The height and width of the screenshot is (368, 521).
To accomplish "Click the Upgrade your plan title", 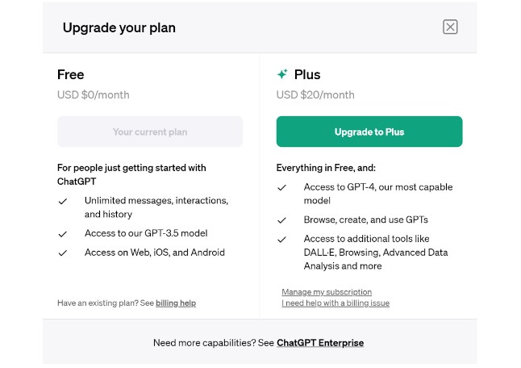I will click(x=119, y=27).
